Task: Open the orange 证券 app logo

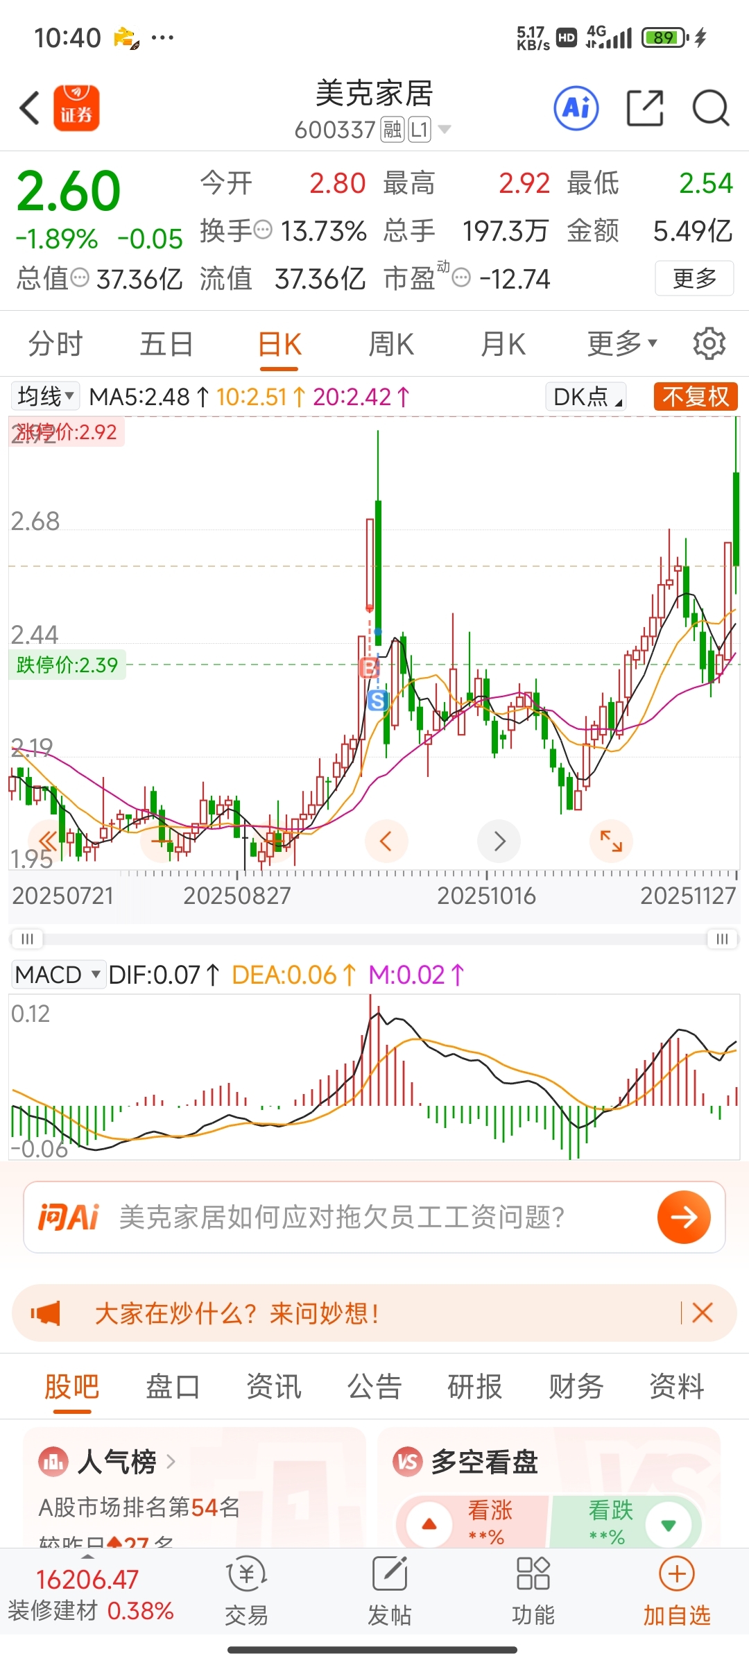Action: click(76, 108)
